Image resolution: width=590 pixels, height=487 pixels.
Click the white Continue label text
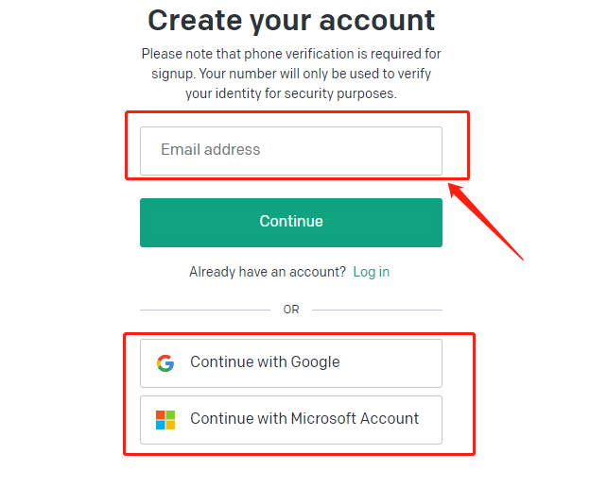[x=291, y=221]
